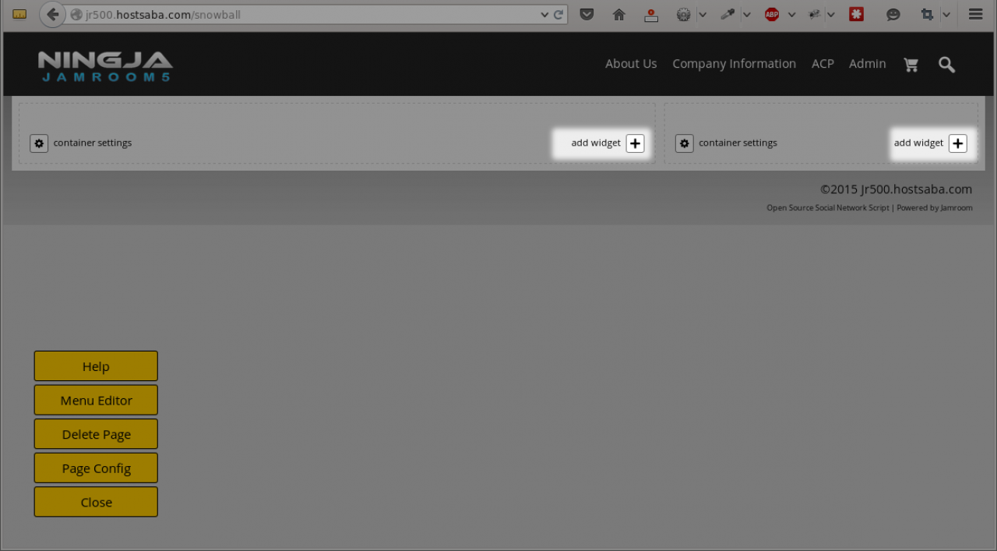Expand the eyedropper dropdown arrow
Screen dimensions: 997x551
click(x=746, y=14)
